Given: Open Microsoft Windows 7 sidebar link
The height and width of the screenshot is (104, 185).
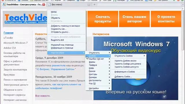Looking at the screenshot, I should (15, 43).
